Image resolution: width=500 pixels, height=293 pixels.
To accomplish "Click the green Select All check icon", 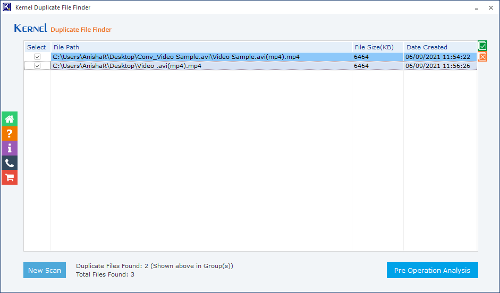I will (x=482, y=46).
